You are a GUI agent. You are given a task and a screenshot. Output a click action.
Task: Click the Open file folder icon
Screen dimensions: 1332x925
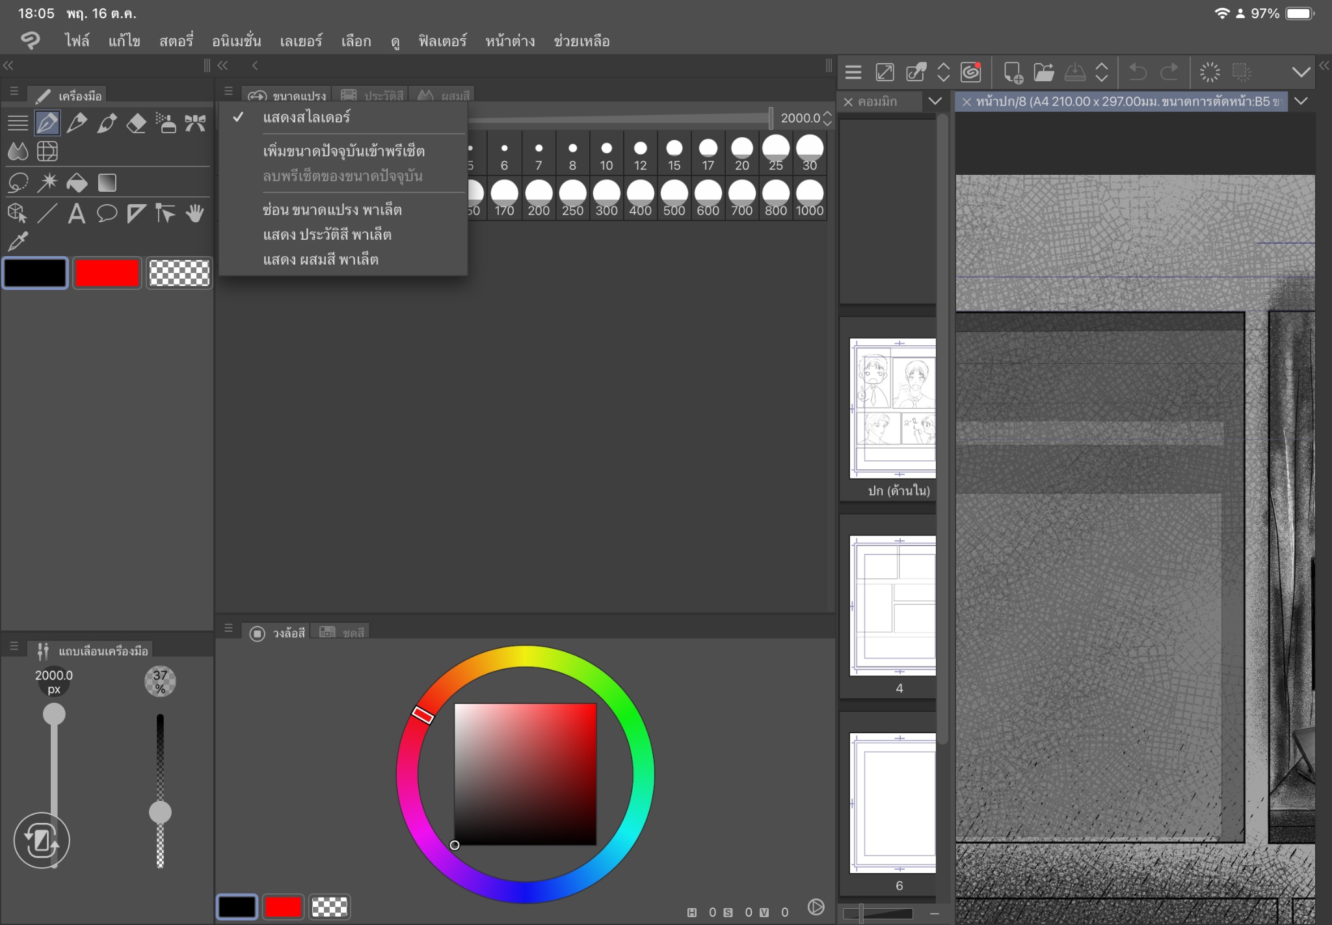click(1043, 72)
